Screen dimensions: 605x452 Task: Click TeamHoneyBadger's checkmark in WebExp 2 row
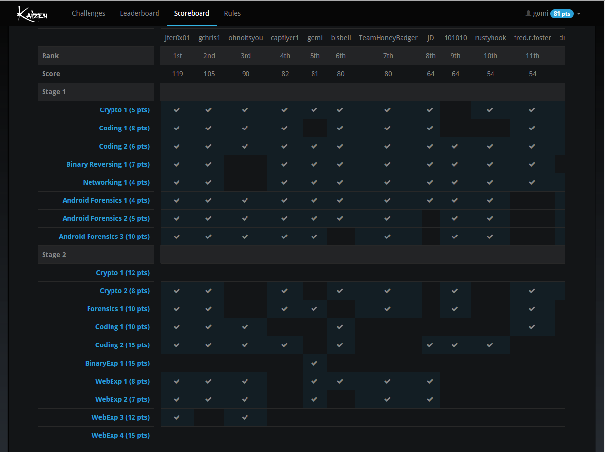[388, 399]
